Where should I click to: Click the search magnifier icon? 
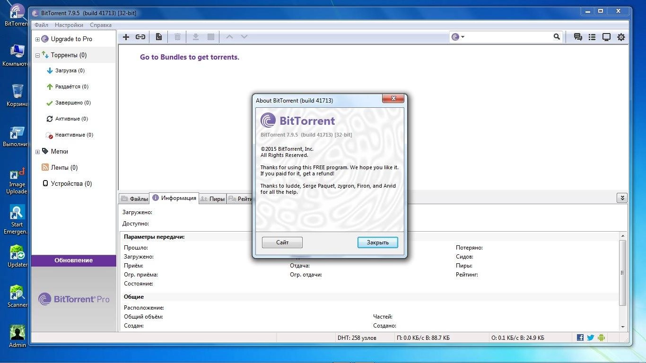(557, 37)
